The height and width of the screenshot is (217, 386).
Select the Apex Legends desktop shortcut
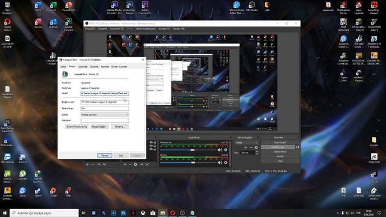(x=359, y=8)
